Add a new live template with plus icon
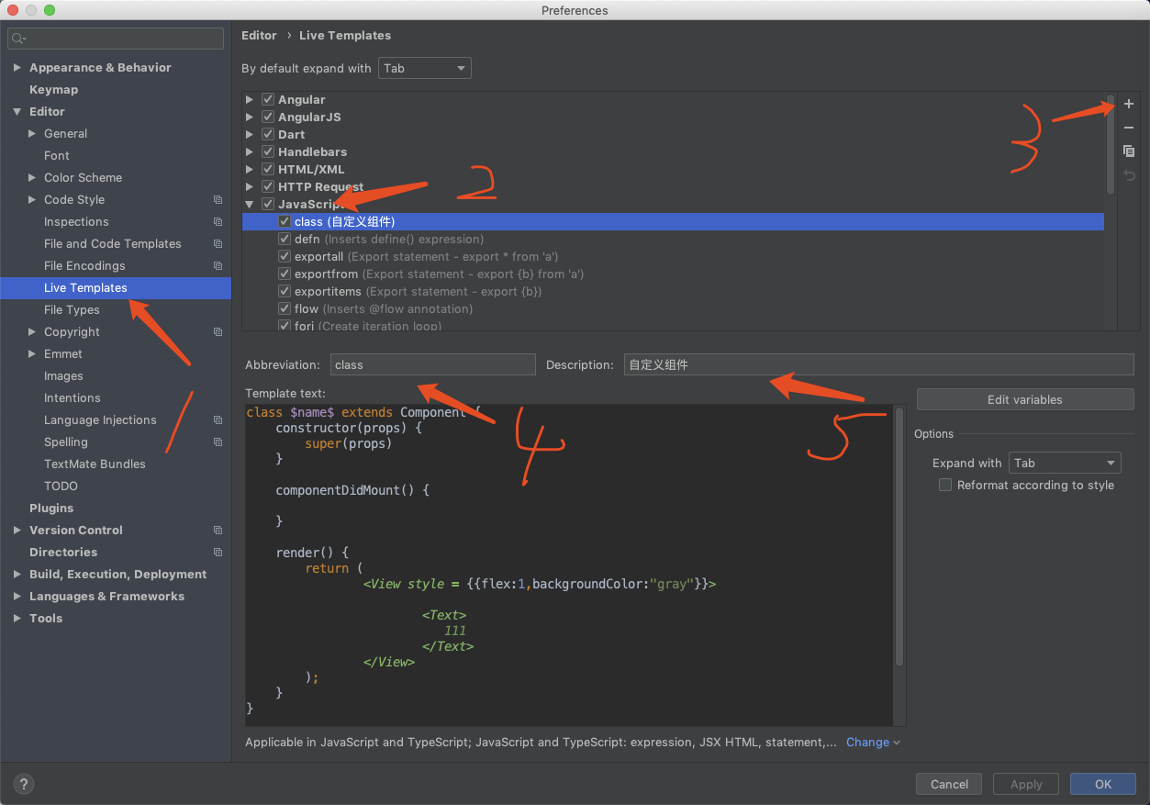Viewport: 1150px width, 805px height. pyautogui.click(x=1129, y=104)
